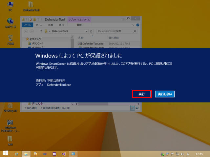Refresh the DefenderTool folder view
The width and height of the screenshot is (210, 157).
point(91,31)
